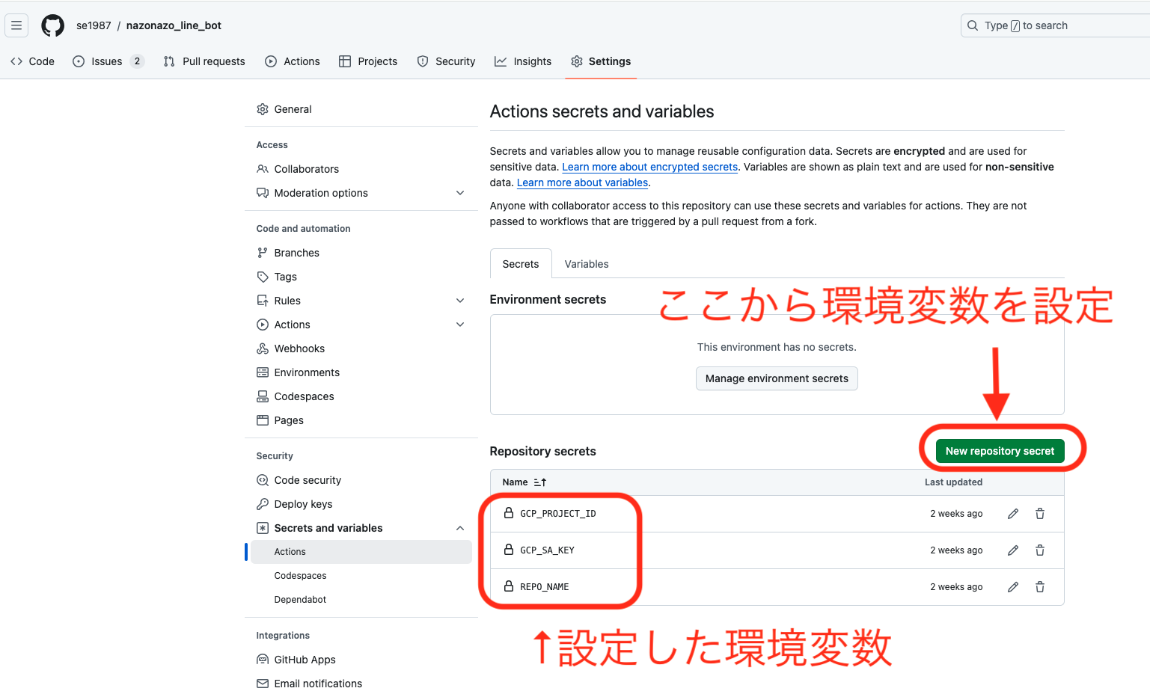Image resolution: width=1150 pixels, height=700 pixels.
Task: Delete the GCP_PROJECT_ID secret with trash icon
Action: 1040,514
